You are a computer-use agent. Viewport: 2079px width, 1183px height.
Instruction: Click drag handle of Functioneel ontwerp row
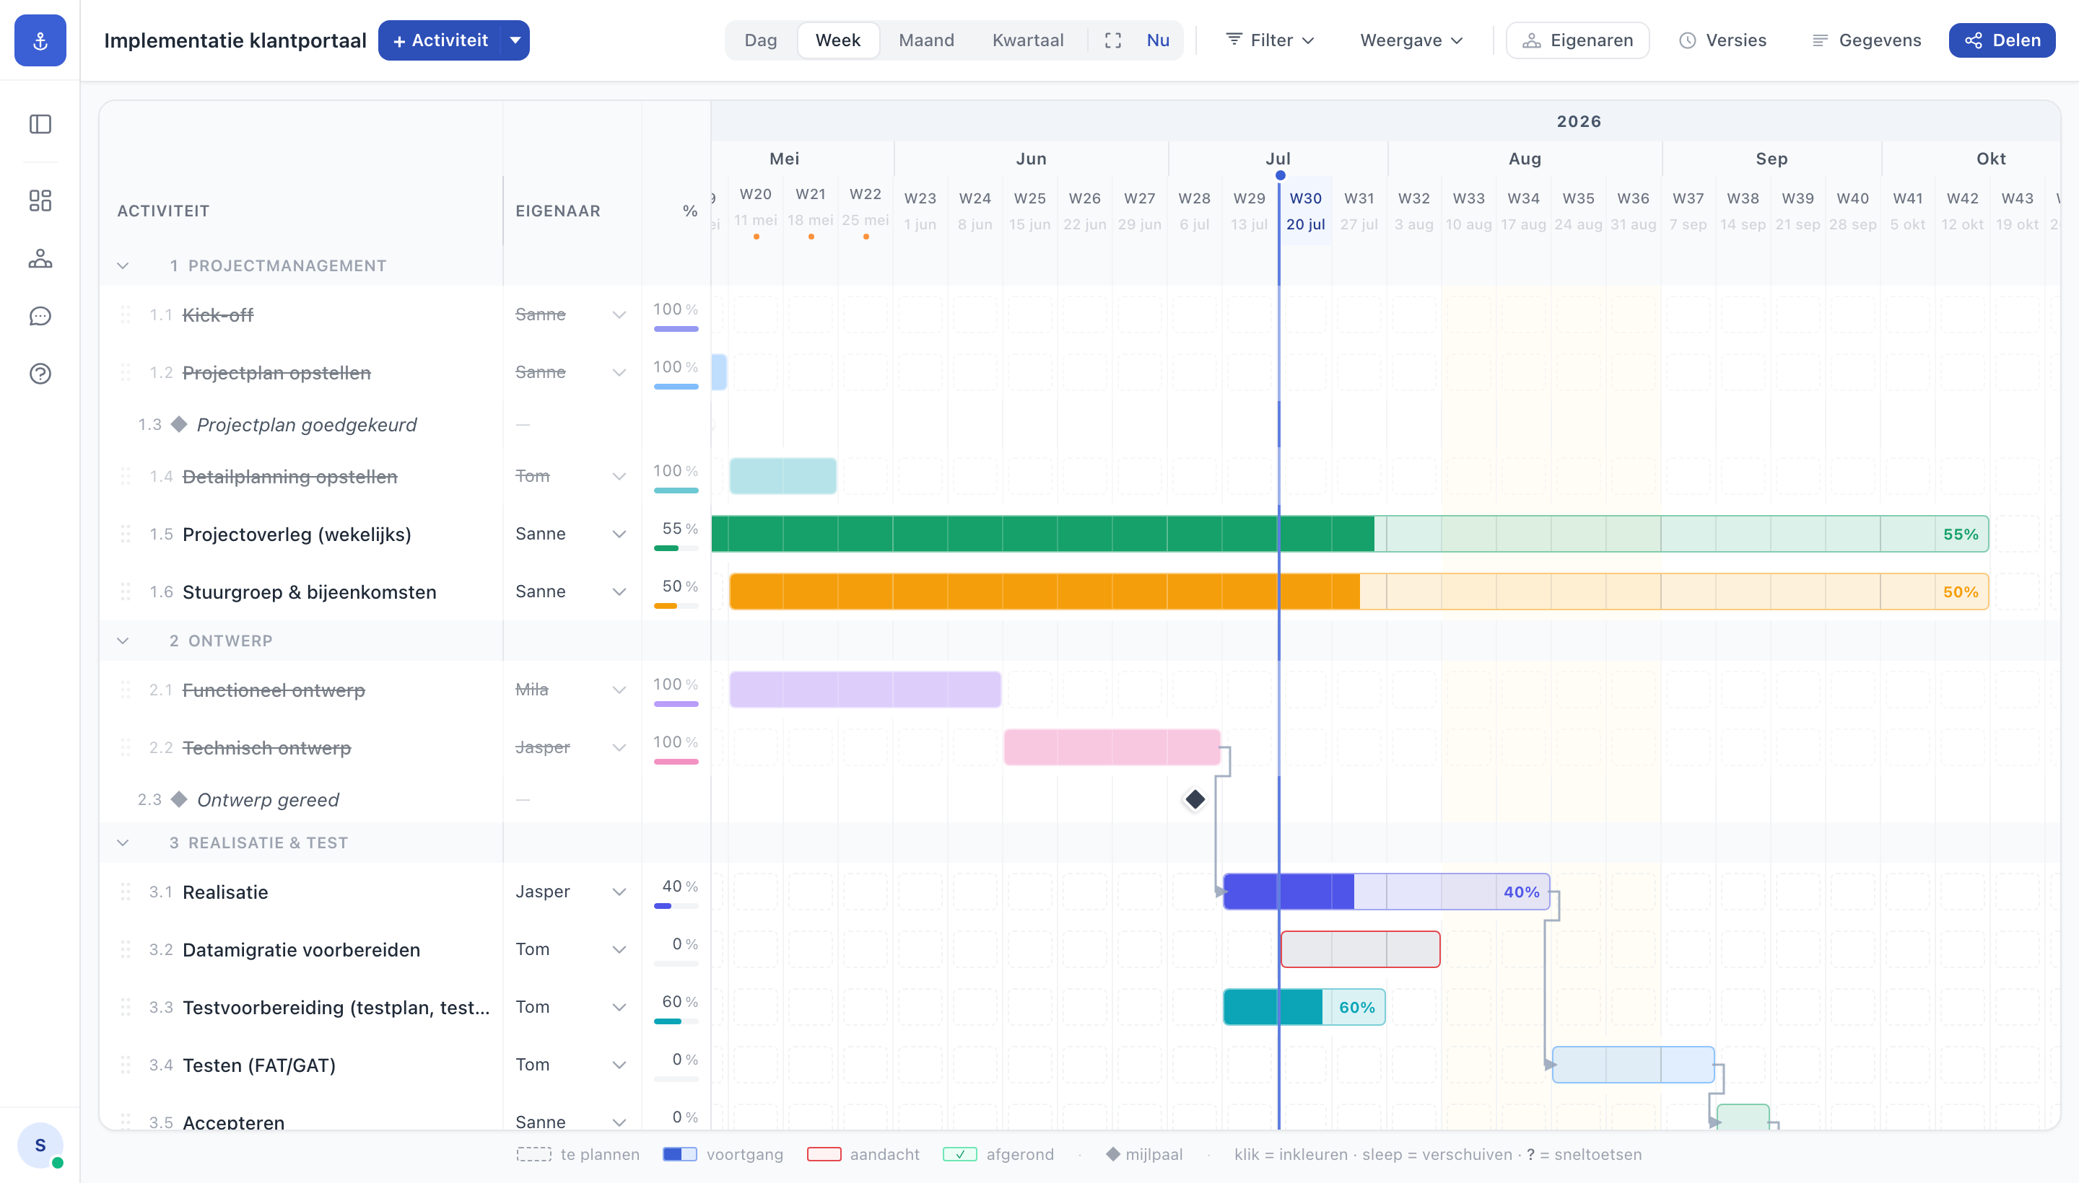tap(125, 689)
